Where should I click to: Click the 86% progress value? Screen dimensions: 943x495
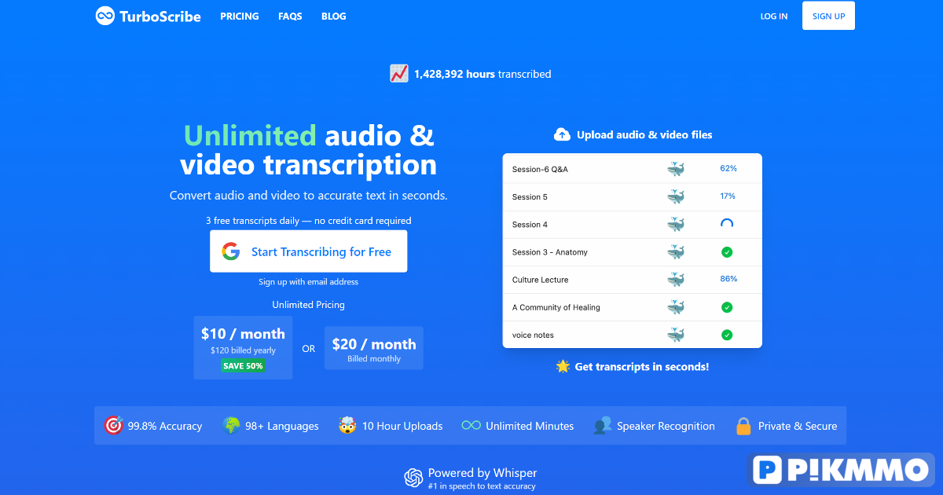(728, 279)
